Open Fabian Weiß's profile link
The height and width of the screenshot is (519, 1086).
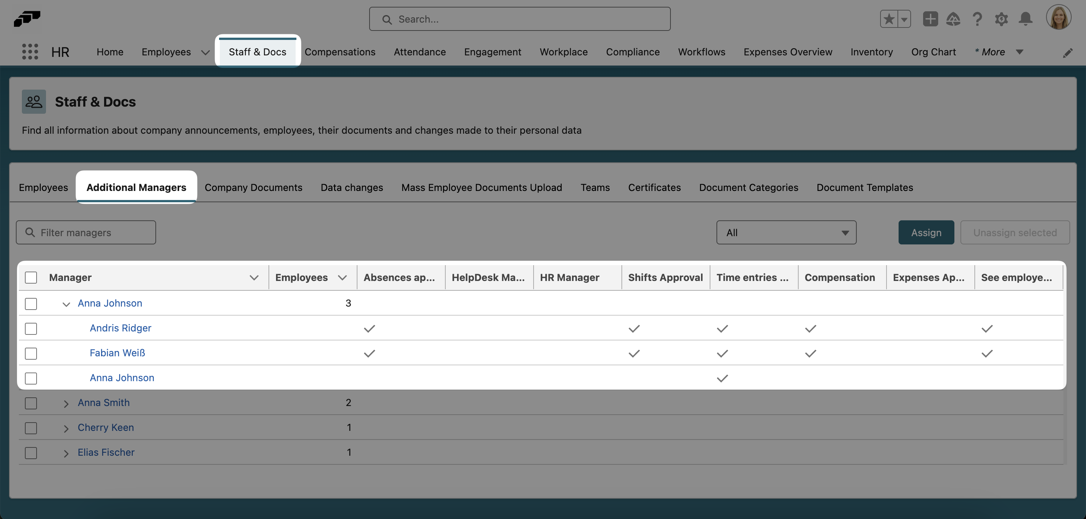[x=117, y=353]
